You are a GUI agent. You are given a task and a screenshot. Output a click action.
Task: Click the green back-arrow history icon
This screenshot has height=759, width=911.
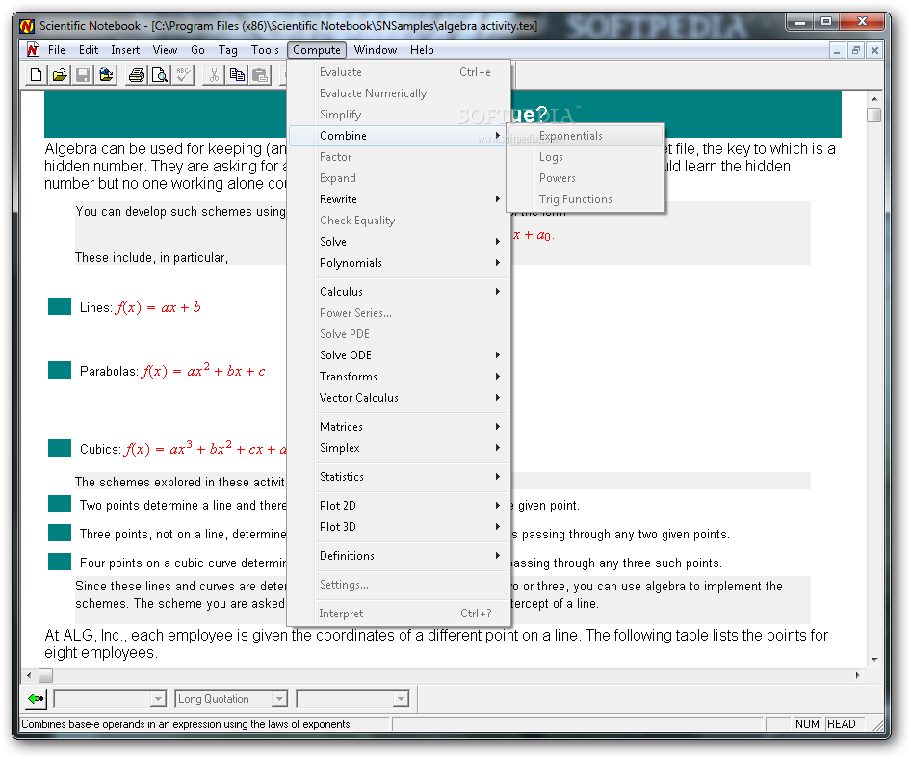[x=36, y=698]
